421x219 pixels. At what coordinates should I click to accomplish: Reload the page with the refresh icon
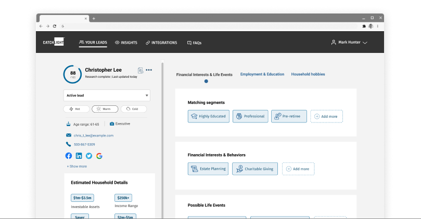[x=55, y=26]
